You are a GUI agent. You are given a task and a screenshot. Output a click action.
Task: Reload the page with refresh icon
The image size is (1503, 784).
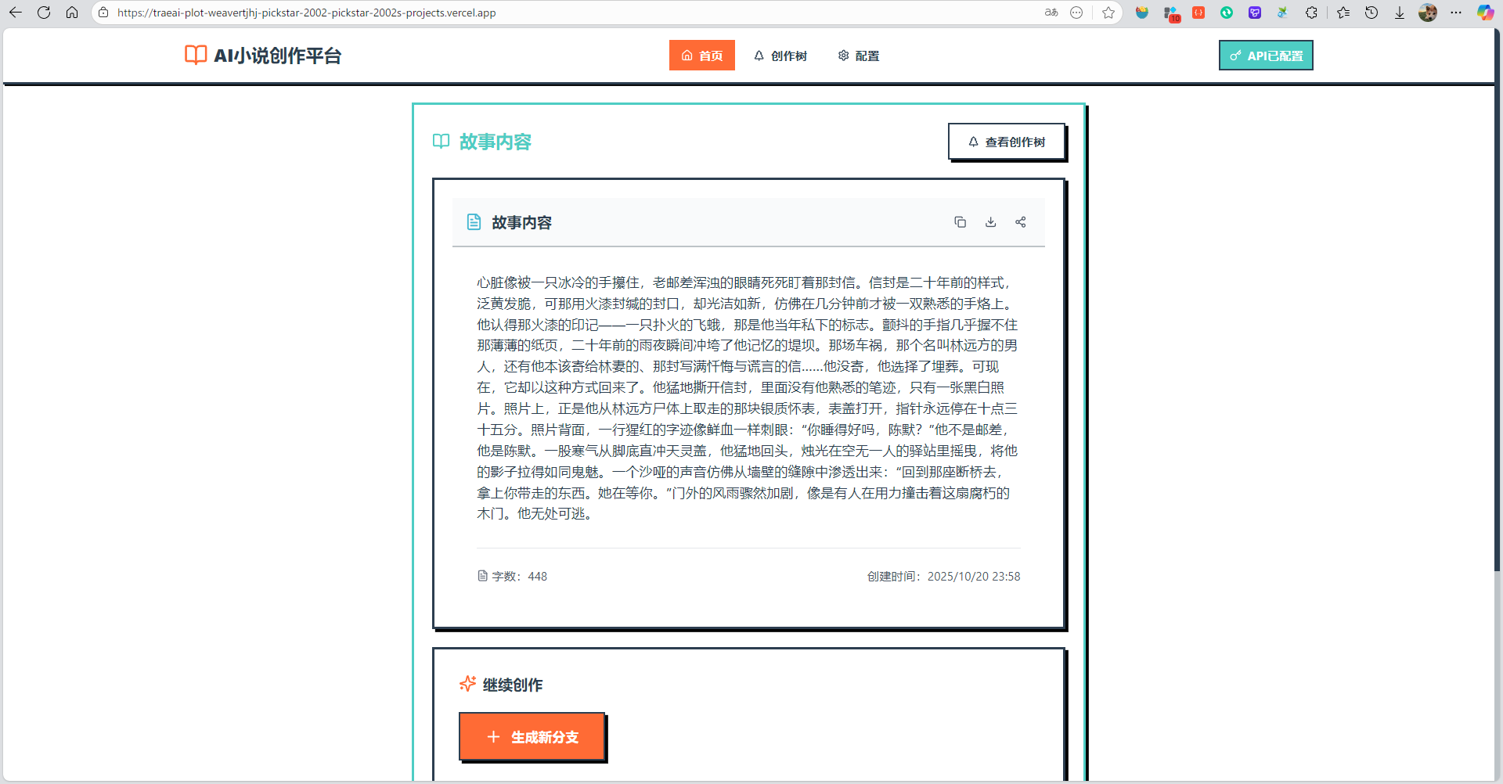click(44, 13)
